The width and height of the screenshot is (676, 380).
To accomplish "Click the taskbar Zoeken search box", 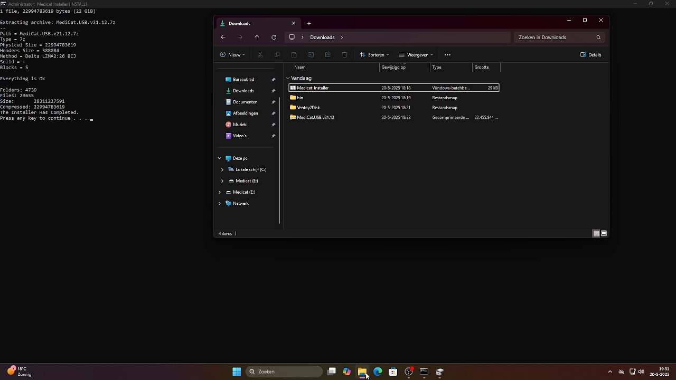I will tap(285, 372).
